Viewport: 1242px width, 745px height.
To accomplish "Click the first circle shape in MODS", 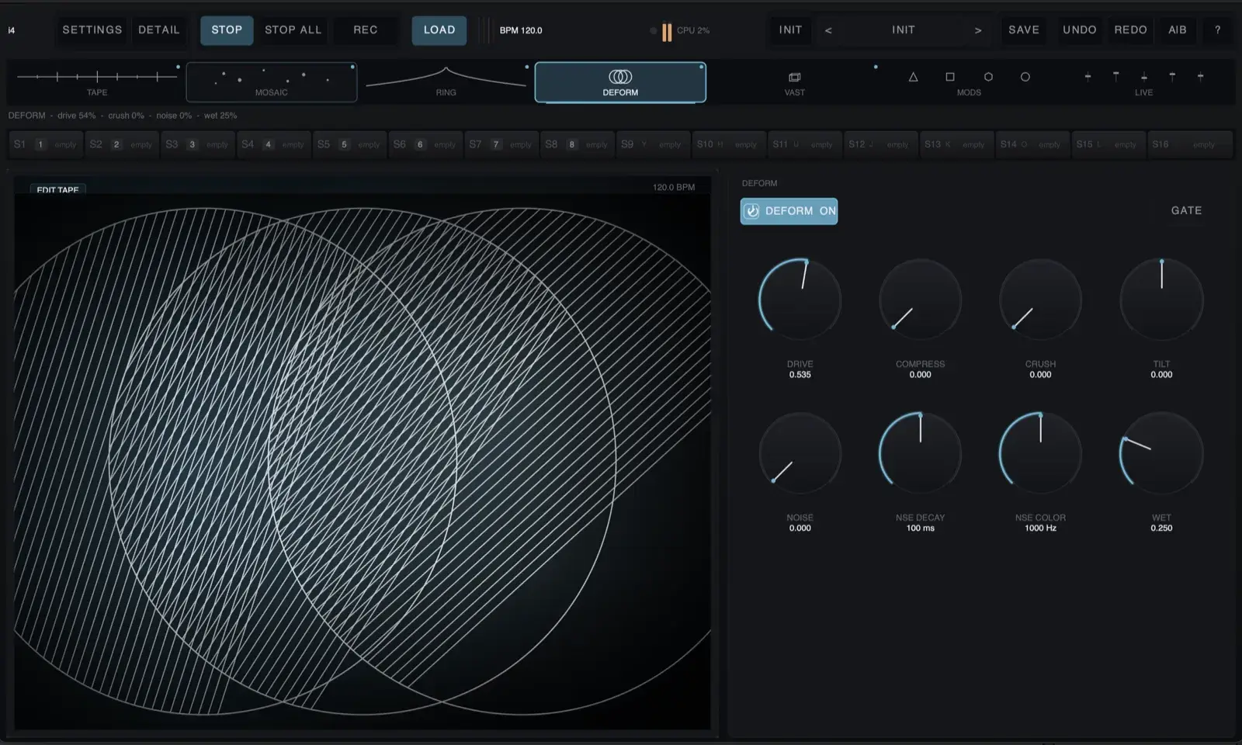I will point(988,77).
